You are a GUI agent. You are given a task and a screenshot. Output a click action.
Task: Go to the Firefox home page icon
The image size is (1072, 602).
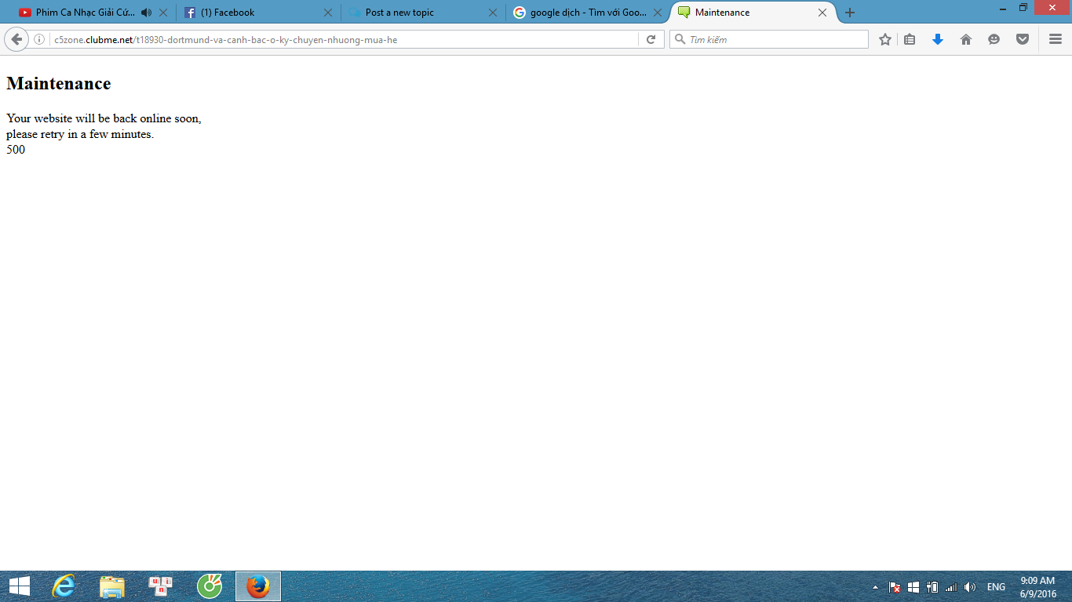point(966,39)
